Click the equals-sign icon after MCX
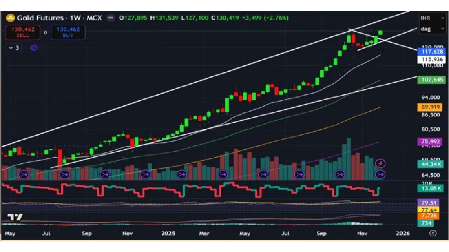Image resolution: width=449 pixels, height=252 pixels. [x=110, y=18]
